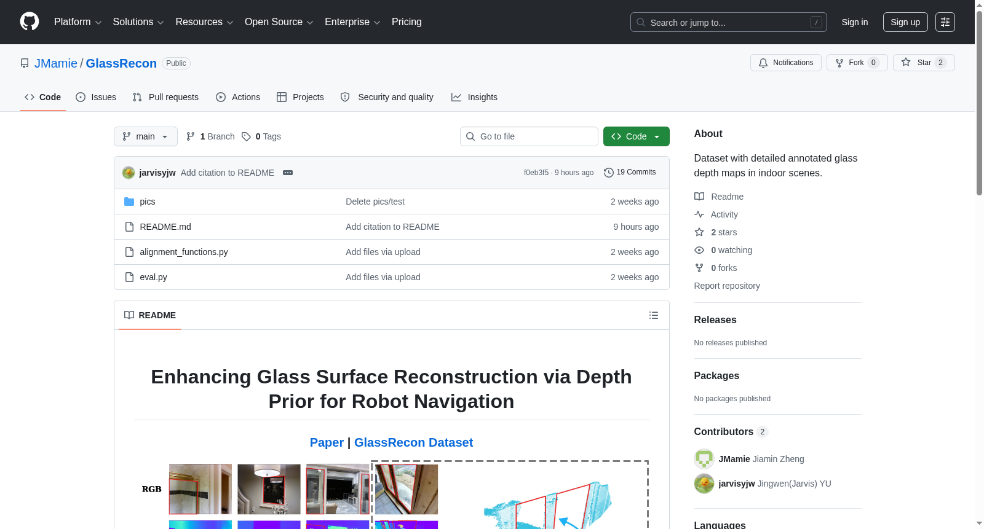
Task: Select the Security and quality tab
Action: pyautogui.click(x=387, y=97)
